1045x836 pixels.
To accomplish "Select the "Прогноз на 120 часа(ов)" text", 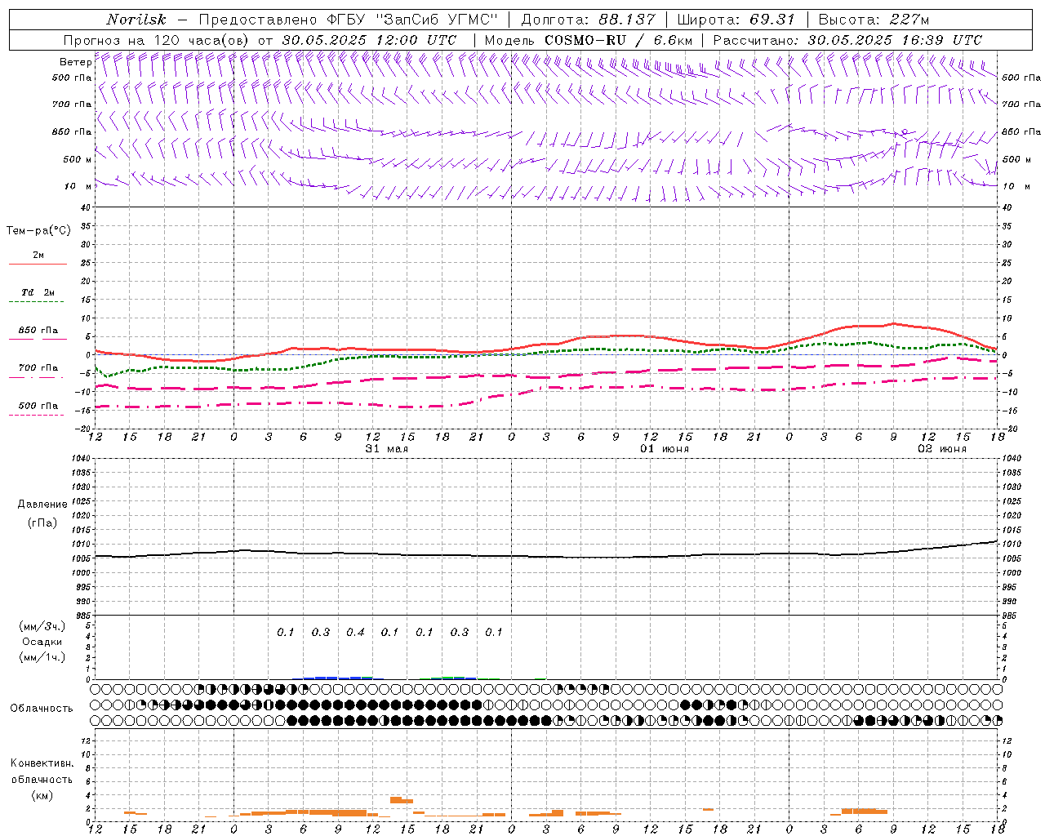I will tap(156, 40).
